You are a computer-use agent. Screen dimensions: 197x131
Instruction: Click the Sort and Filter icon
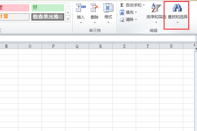coord(156,8)
